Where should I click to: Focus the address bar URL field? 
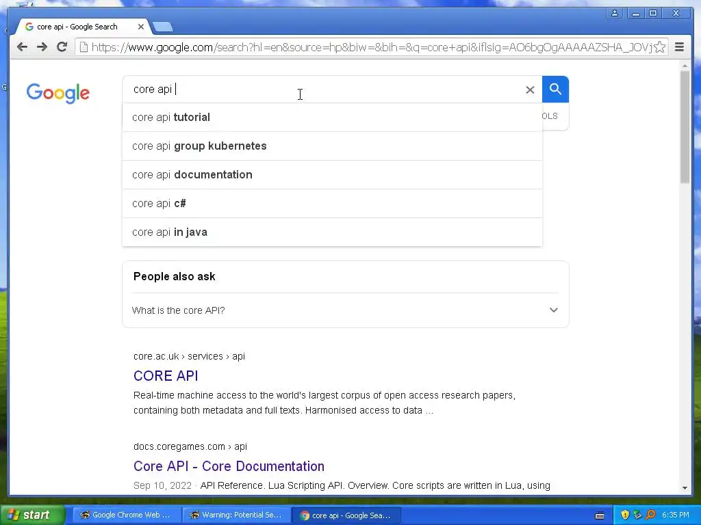(x=371, y=47)
